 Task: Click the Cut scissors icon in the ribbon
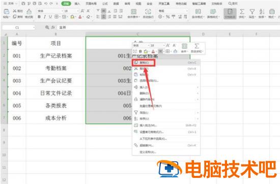pos(15,11)
